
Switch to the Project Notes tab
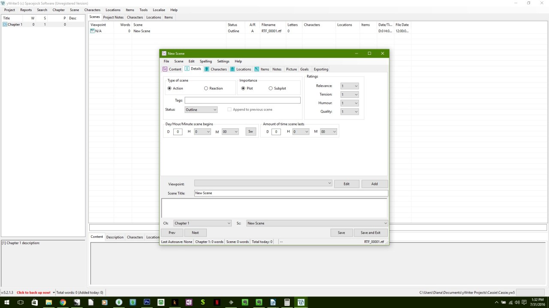coord(113,18)
